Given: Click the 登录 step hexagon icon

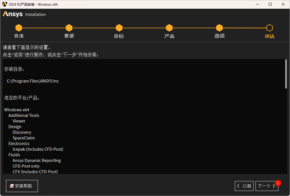Looking at the screenshot, I should click(x=69, y=28).
